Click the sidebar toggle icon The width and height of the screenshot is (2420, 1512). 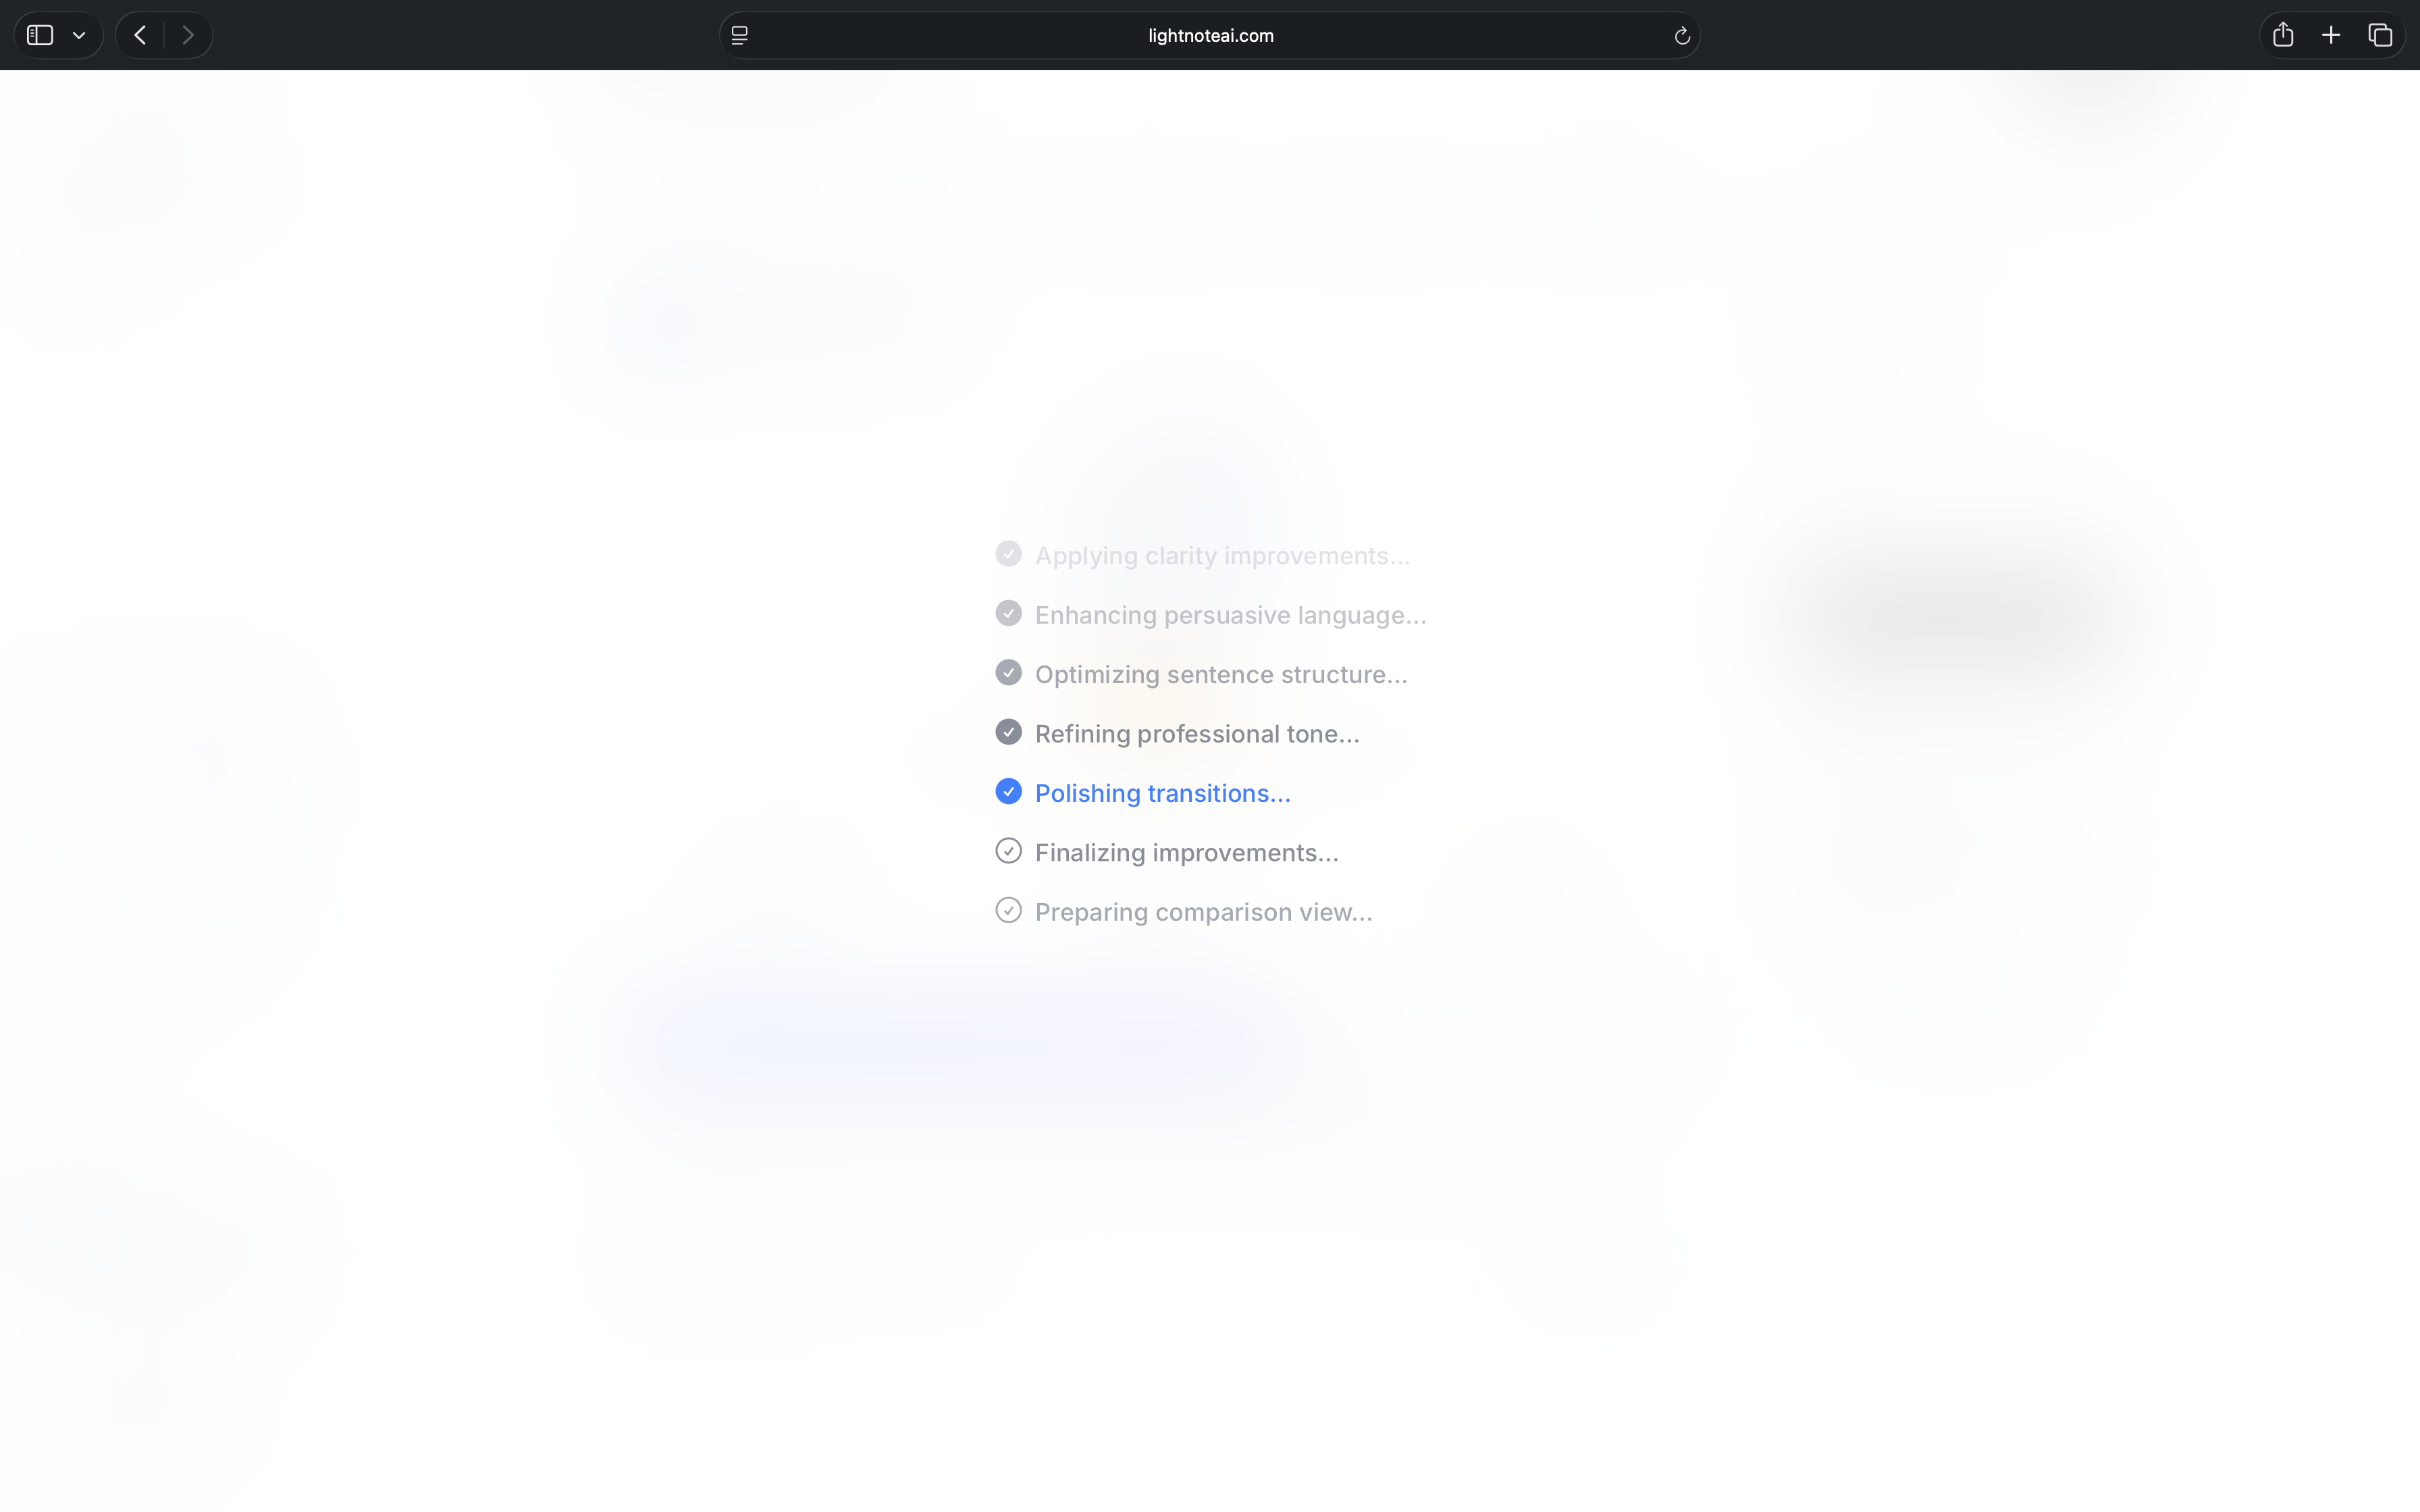tap(40, 35)
